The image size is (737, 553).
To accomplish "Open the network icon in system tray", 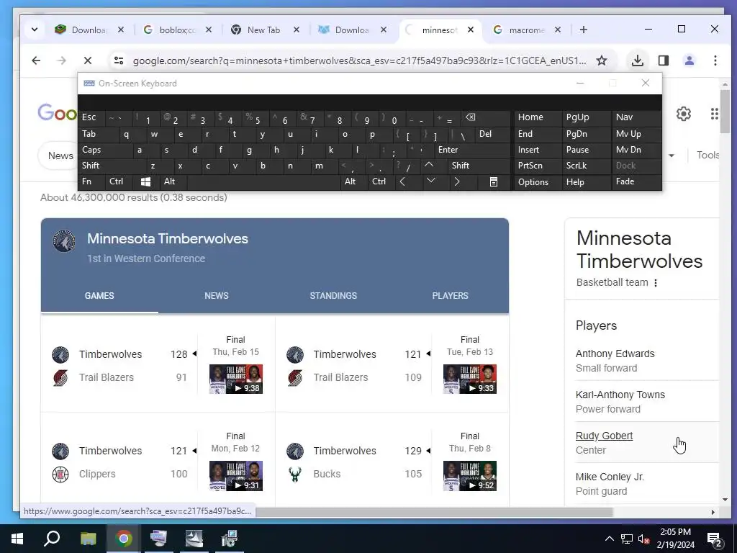I will [x=627, y=539].
